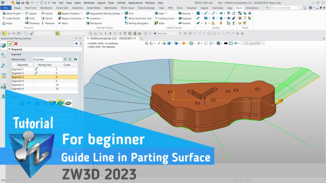Screen dimensions: 326x183
Task: Click the green import arrow next to Parting lines
Action: point(70,59)
